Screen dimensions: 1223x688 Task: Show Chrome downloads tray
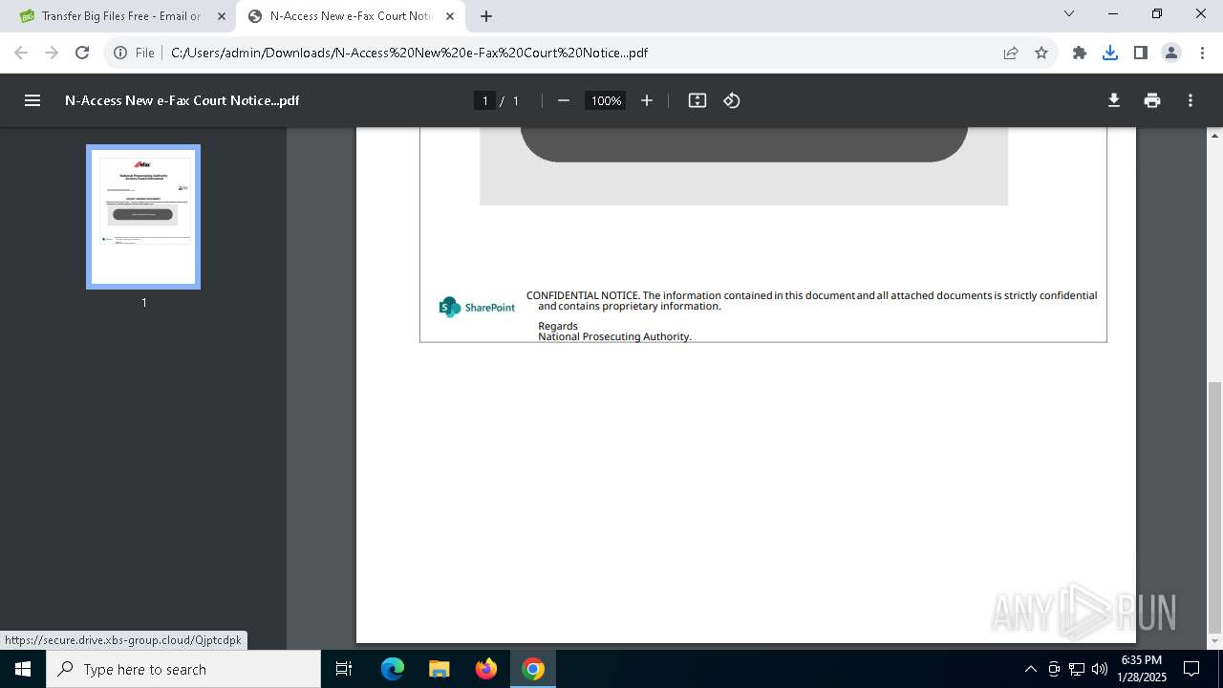pyautogui.click(x=1110, y=53)
